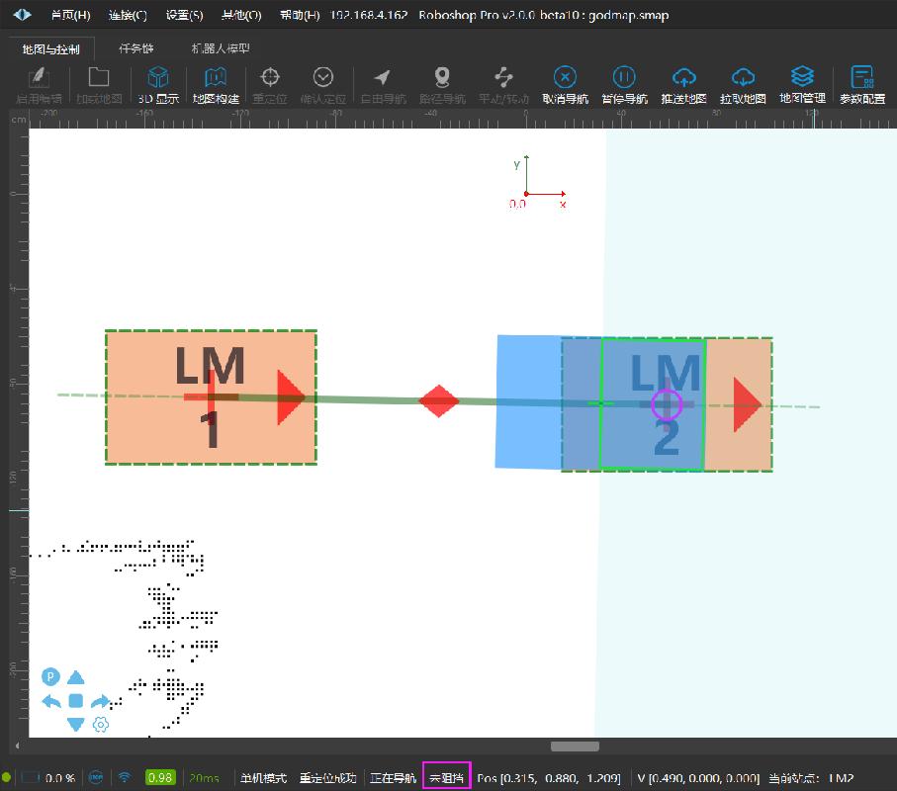Viewport: 897px width, 791px height.
Task: Click 拉取地图 pull map cloud icon
Action: click(x=744, y=79)
